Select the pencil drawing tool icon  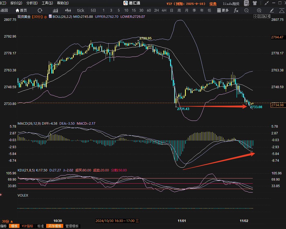[x=272, y=11]
